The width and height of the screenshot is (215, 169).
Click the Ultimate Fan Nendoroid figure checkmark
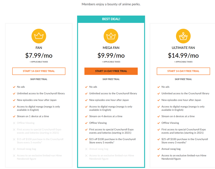159,156
